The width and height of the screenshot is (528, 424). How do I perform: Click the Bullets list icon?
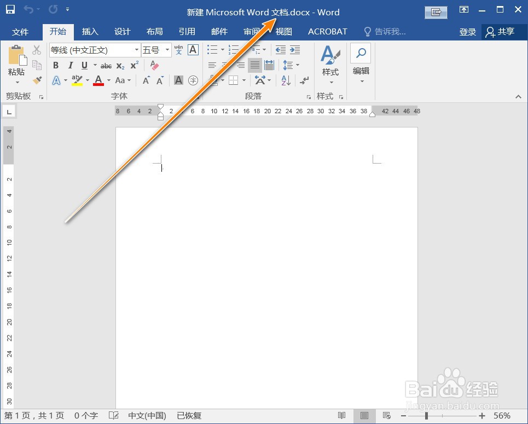click(212, 50)
